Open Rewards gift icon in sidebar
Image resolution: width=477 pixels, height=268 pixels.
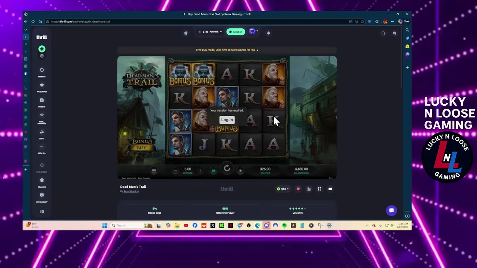click(42, 182)
